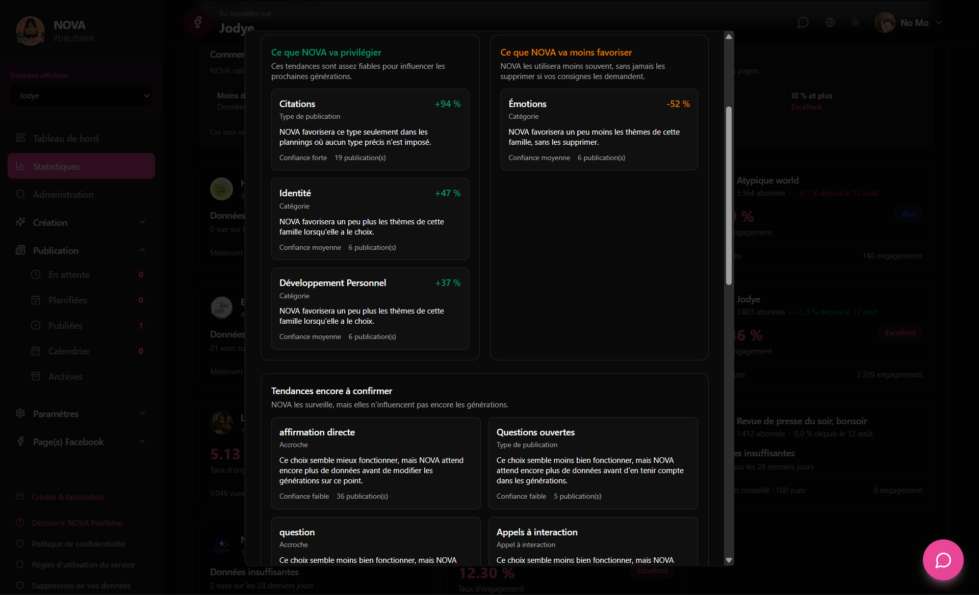Select the Développement Personnel trend card
Screen dimensions: 979x595
[x=370, y=308]
